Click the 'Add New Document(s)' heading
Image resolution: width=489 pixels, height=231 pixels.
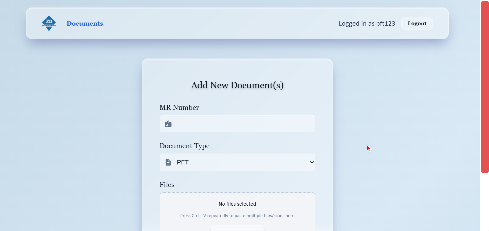pos(237,85)
